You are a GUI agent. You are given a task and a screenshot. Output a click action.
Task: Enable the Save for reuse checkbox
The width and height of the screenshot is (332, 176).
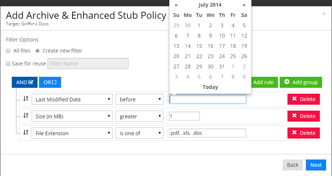click(8, 64)
